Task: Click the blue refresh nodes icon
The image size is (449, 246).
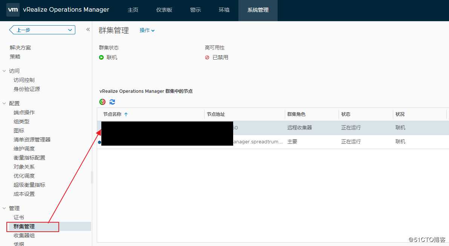Action: point(112,102)
